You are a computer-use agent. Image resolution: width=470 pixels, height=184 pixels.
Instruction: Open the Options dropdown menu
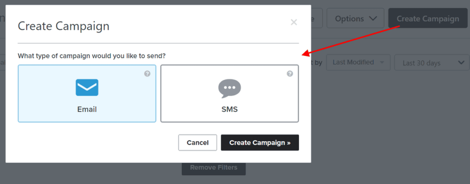pos(356,18)
